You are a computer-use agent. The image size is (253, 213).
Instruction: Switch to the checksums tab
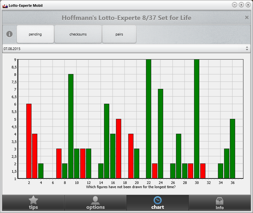(x=78, y=34)
